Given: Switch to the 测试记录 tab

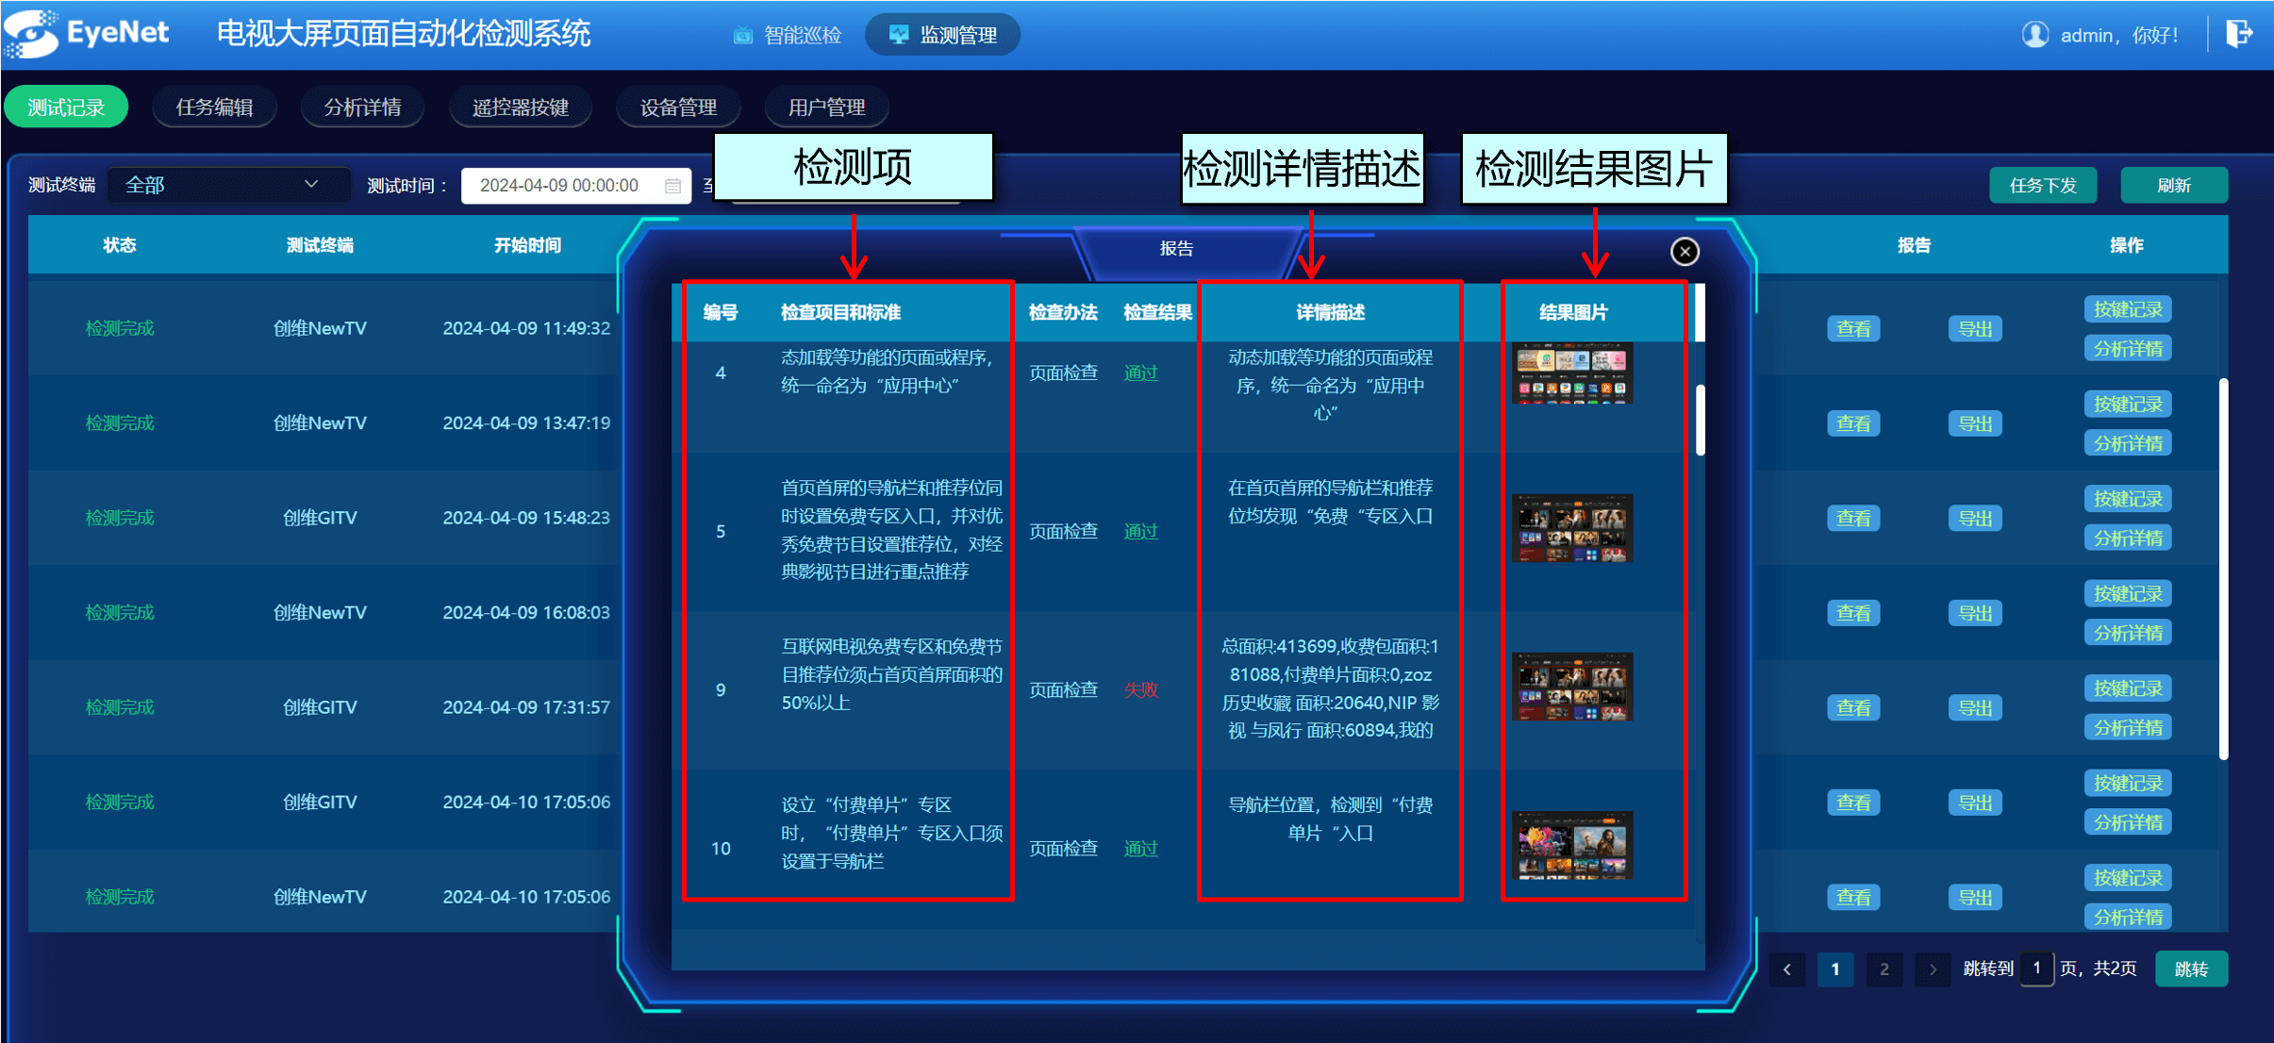Looking at the screenshot, I should (66, 106).
